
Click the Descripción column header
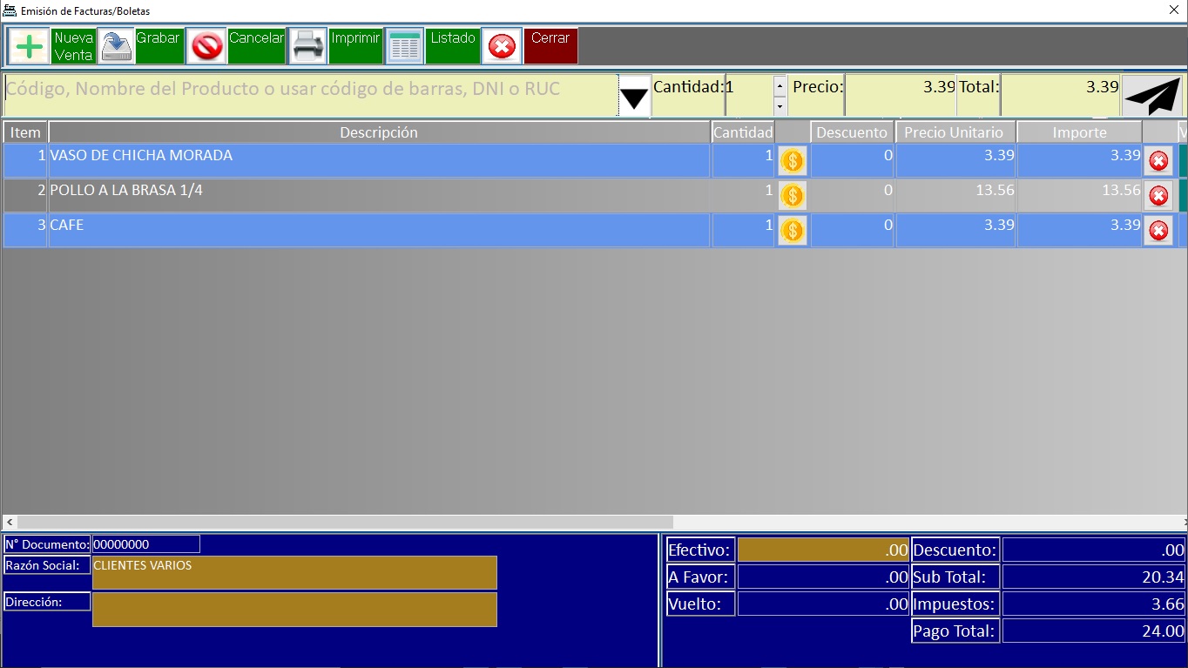pos(379,132)
